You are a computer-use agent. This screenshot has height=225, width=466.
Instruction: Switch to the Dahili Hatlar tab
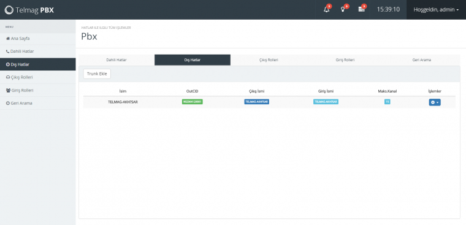pyautogui.click(x=116, y=59)
